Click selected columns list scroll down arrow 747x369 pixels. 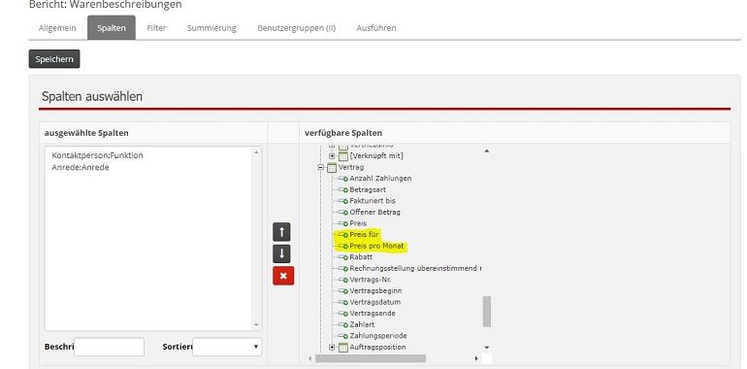257,325
